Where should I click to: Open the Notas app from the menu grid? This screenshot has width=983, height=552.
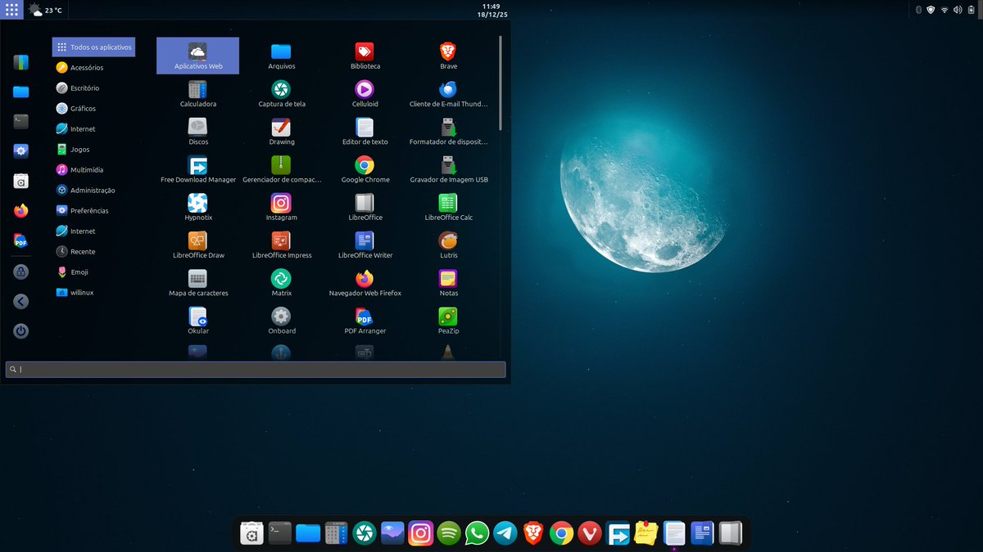tap(448, 282)
